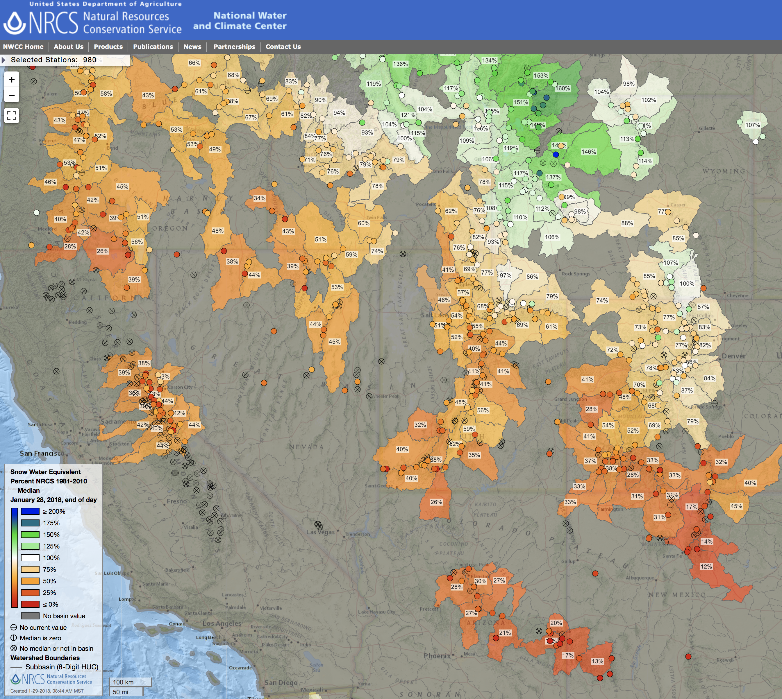Screen dimensions: 782x699
Task: Zoom in on the map
Action: 12,80
